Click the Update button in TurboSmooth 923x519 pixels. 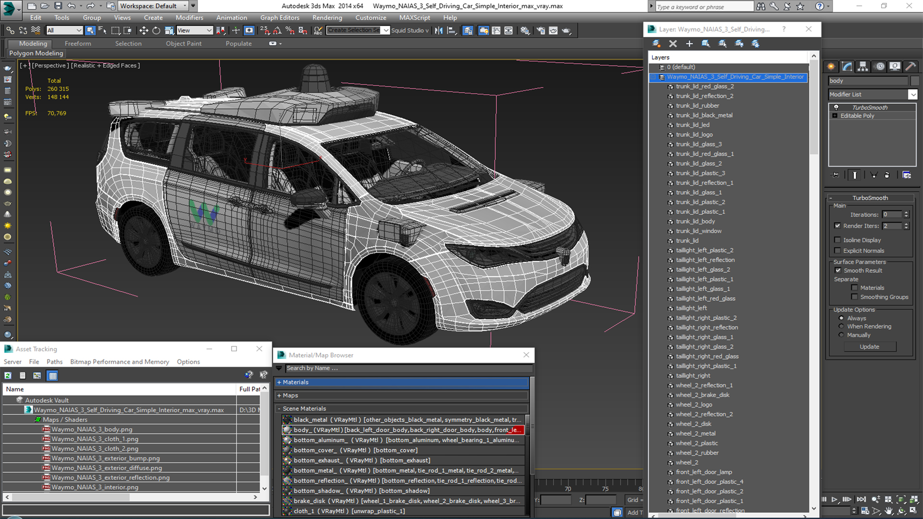869,346
